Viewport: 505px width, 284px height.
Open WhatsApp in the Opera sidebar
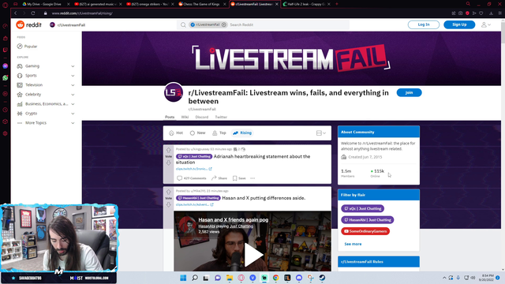[x=6, y=78]
